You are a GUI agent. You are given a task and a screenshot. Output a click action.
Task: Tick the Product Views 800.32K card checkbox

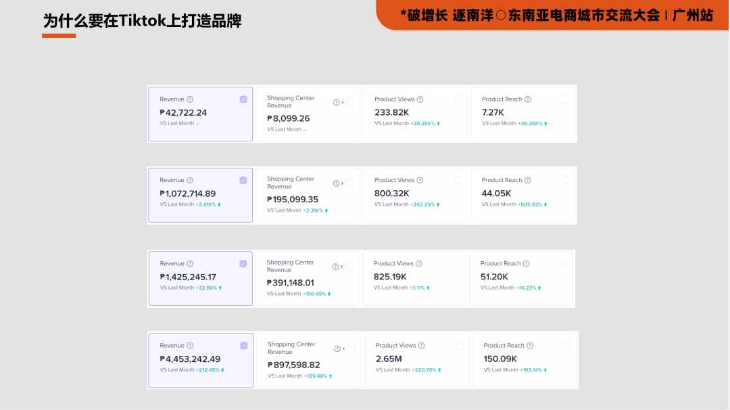click(x=458, y=181)
